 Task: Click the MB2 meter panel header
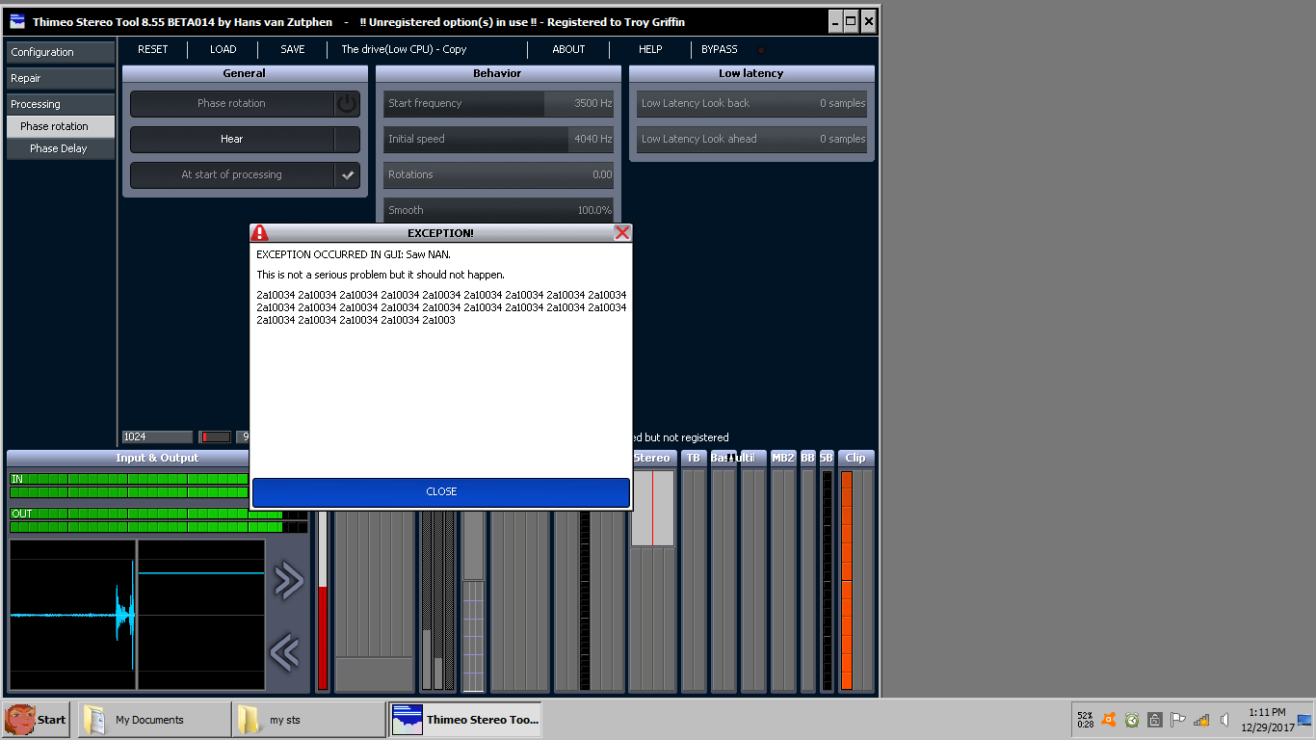[783, 459]
